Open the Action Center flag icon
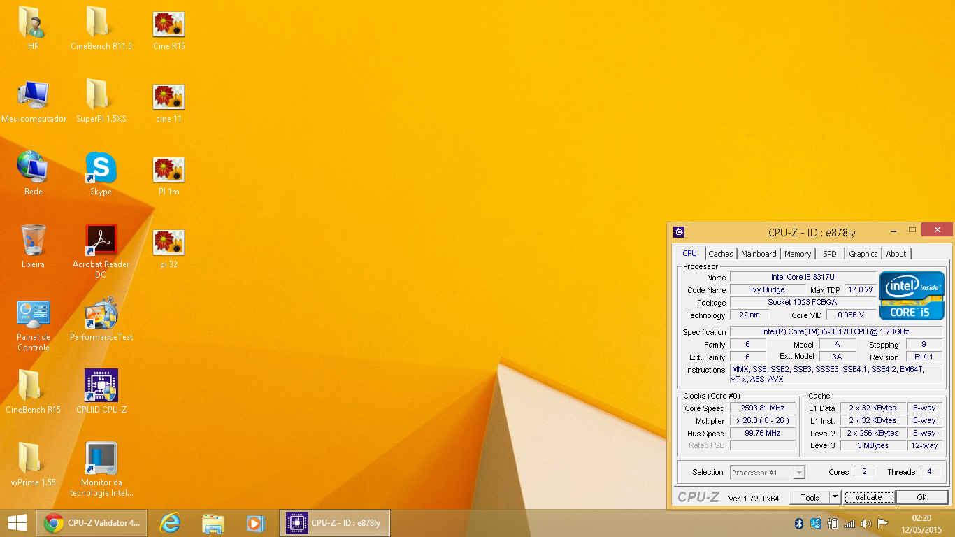Screen dimensions: 955x537 (x=882, y=524)
